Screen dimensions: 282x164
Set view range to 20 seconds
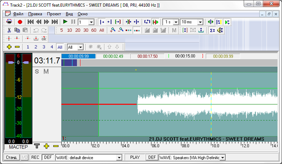78,30
